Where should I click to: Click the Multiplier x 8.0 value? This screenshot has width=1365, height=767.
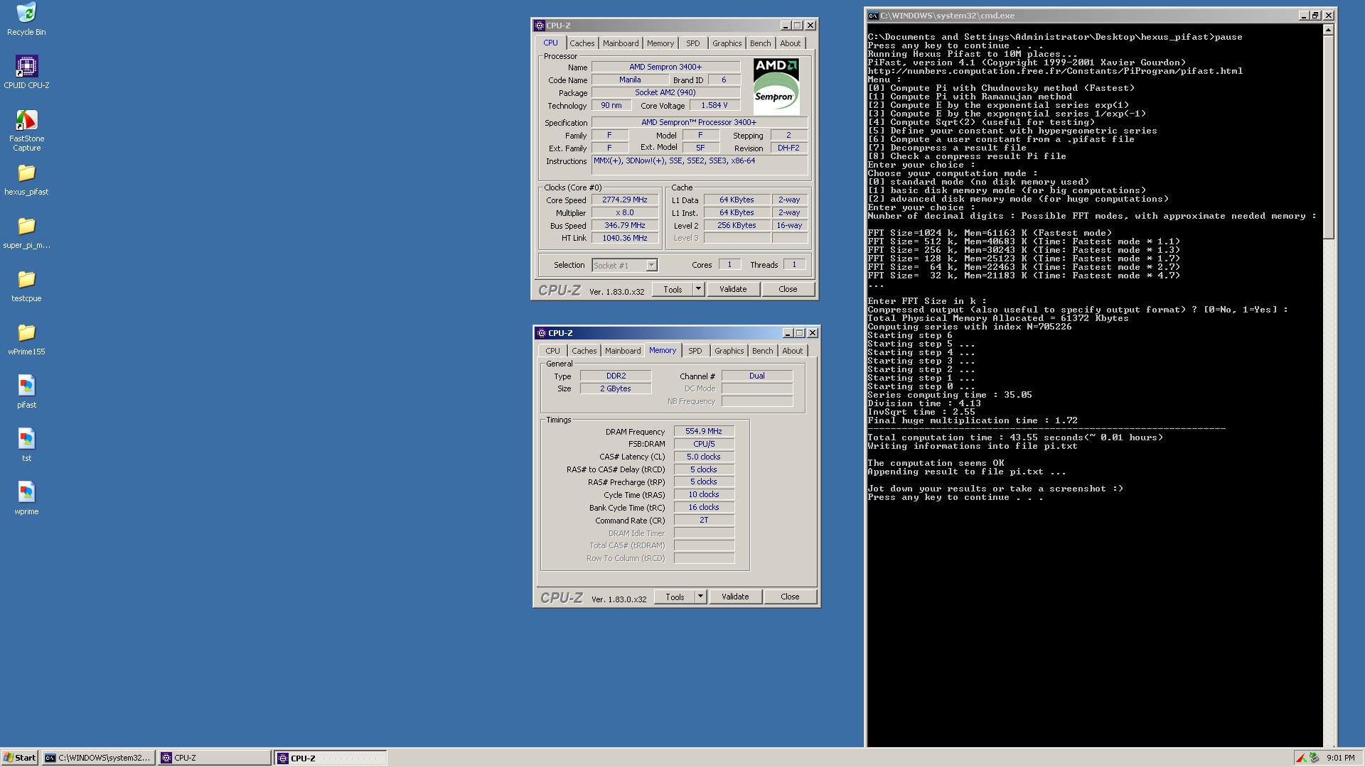click(x=625, y=213)
